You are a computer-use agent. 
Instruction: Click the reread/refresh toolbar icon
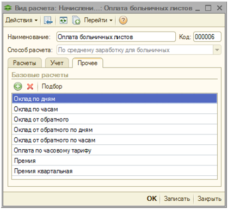click(x=64, y=20)
